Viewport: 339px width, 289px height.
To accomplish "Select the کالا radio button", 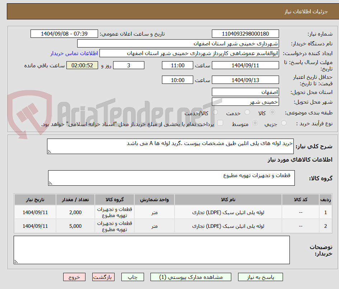I will point(273,112).
